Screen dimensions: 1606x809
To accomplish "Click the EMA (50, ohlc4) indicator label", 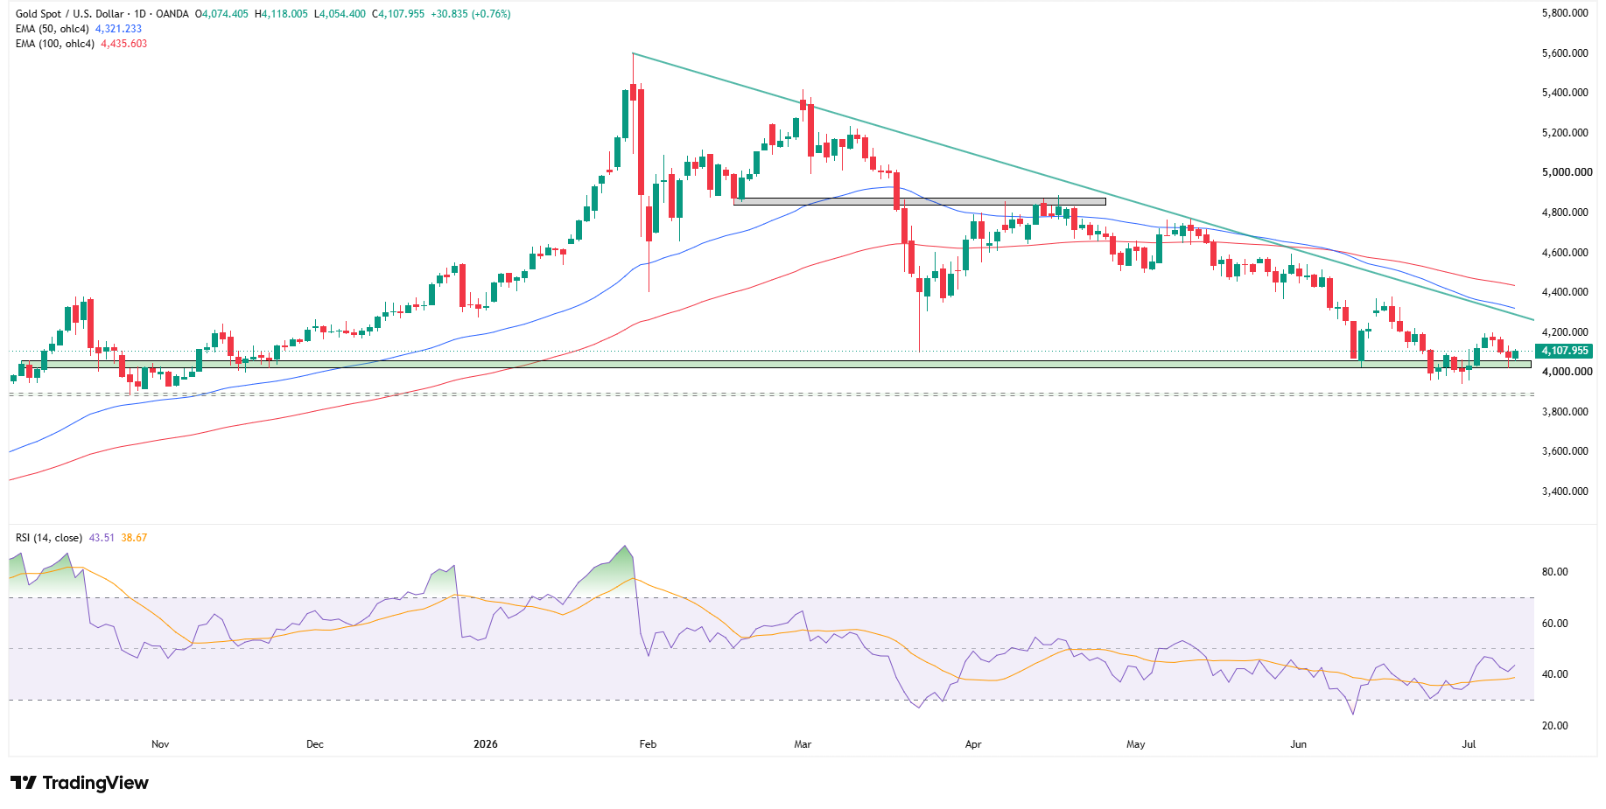I will click(x=53, y=29).
